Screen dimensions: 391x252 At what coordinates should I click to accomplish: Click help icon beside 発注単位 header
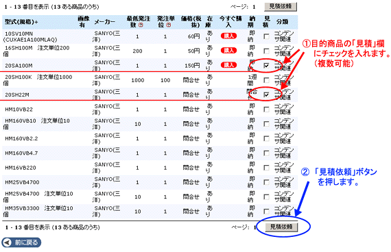tap(169, 25)
